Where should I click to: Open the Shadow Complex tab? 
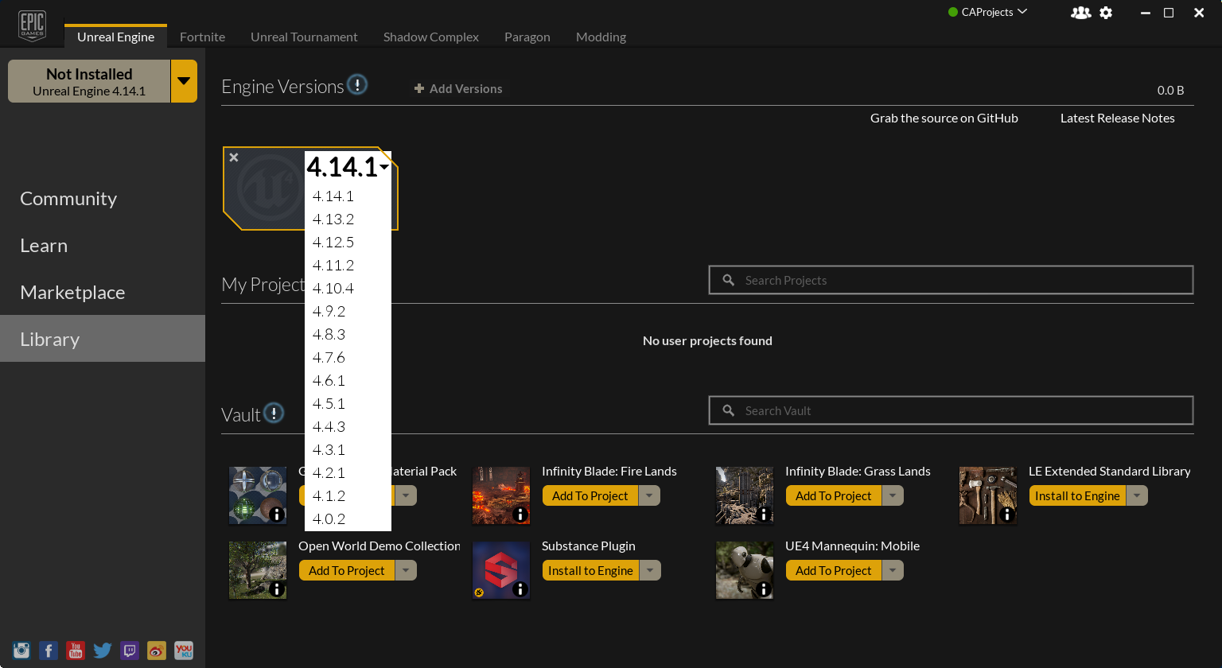(x=431, y=37)
